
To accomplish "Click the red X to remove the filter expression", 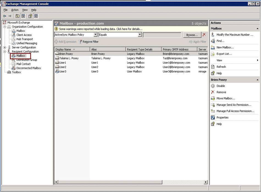I will tap(204, 35).
